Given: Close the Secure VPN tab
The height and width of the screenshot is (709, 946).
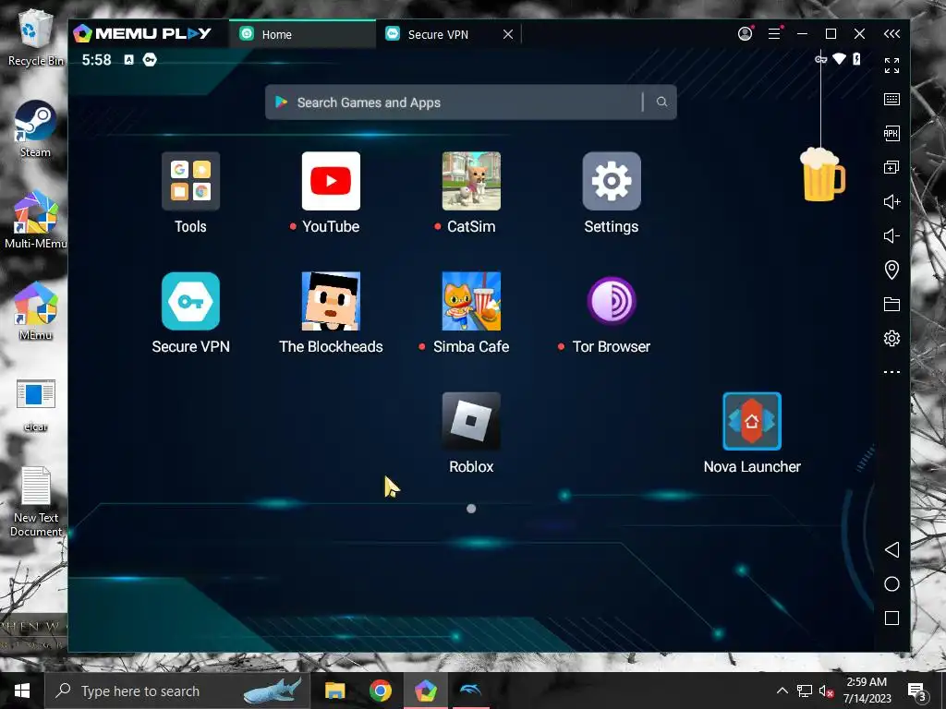Looking at the screenshot, I should [508, 34].
